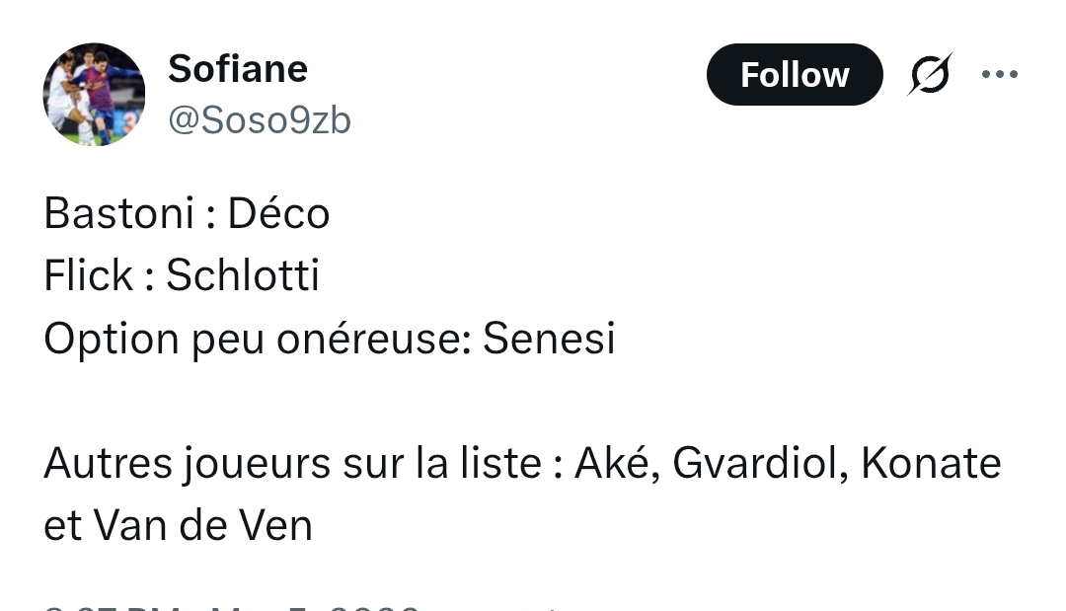Click the name Schlotti in the tweet
The image size is (1066, 611).
[243, 276]
